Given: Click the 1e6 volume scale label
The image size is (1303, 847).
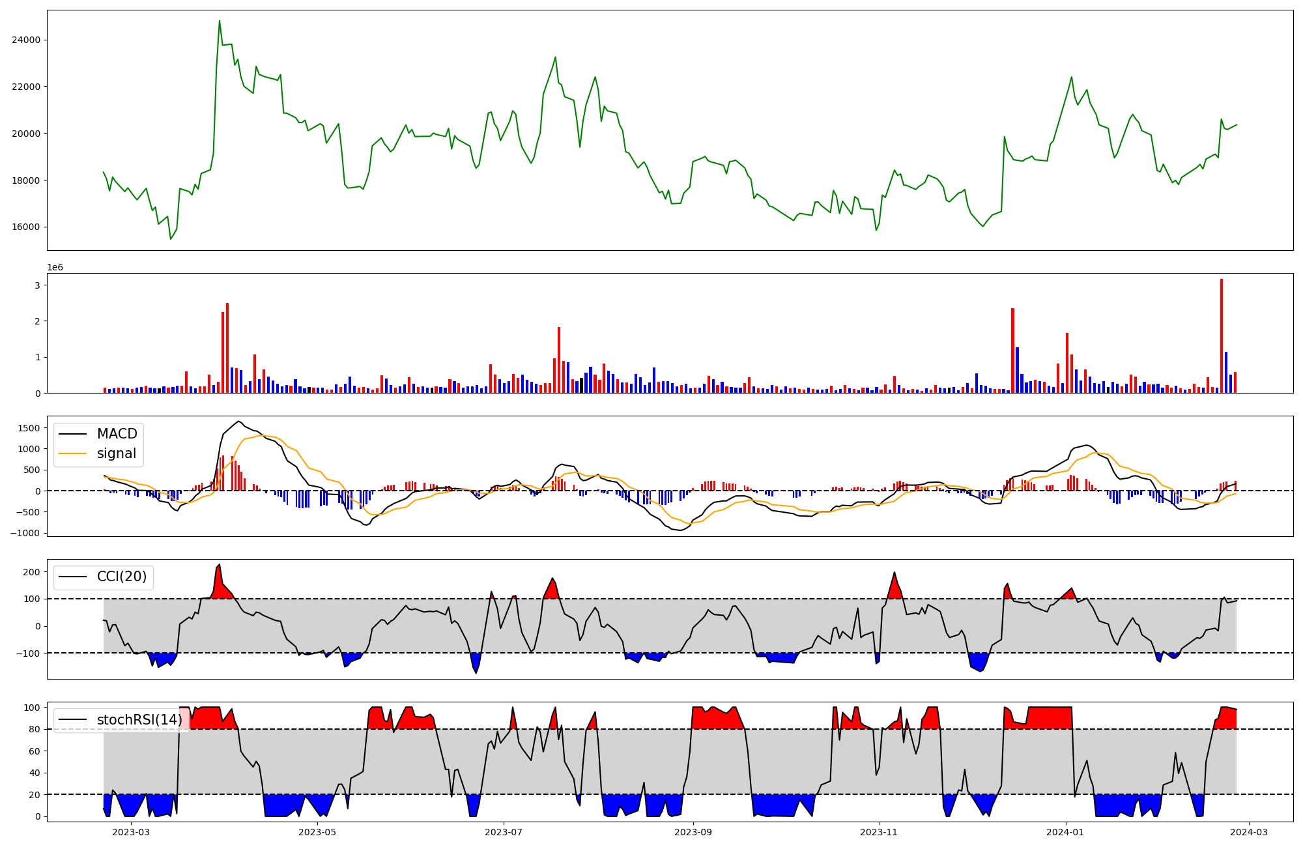Looking at the screenshot, I should click(x=55, y=268).
